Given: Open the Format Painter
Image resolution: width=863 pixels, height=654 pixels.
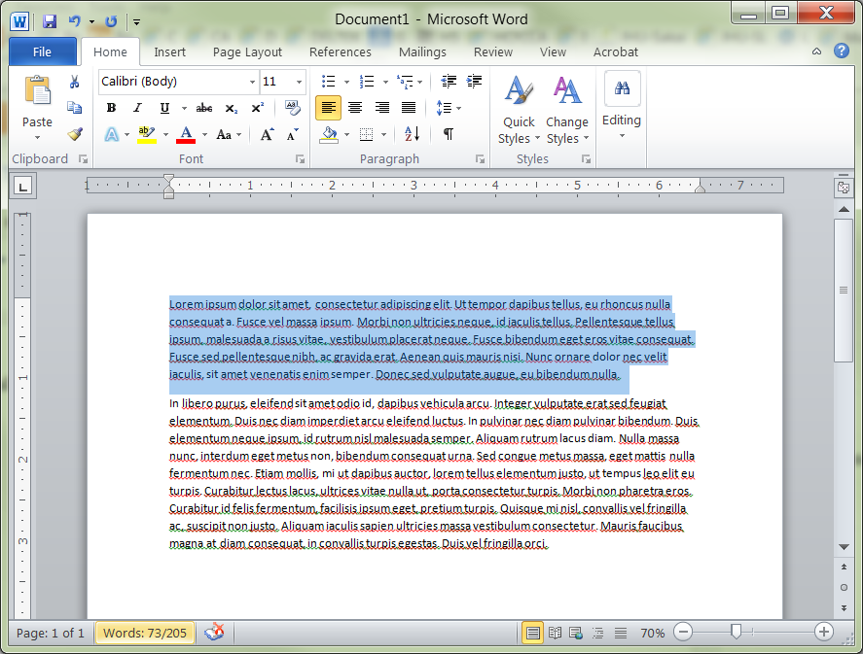Looking at the screenshot, I should click(x=75, y=135).
